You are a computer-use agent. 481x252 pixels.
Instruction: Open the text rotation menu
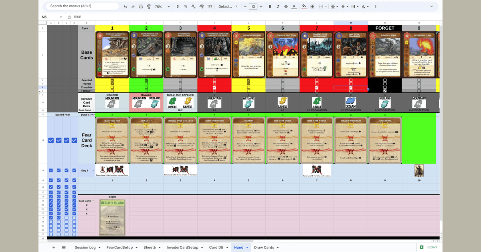click(x=365, y=6)
